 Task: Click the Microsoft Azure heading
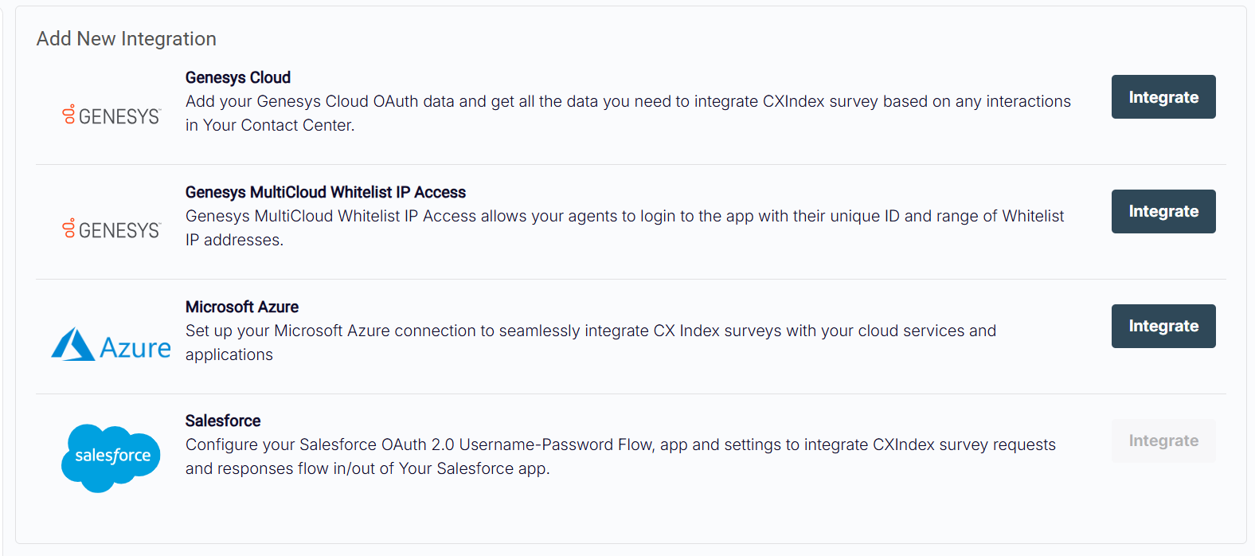[242, 307]
